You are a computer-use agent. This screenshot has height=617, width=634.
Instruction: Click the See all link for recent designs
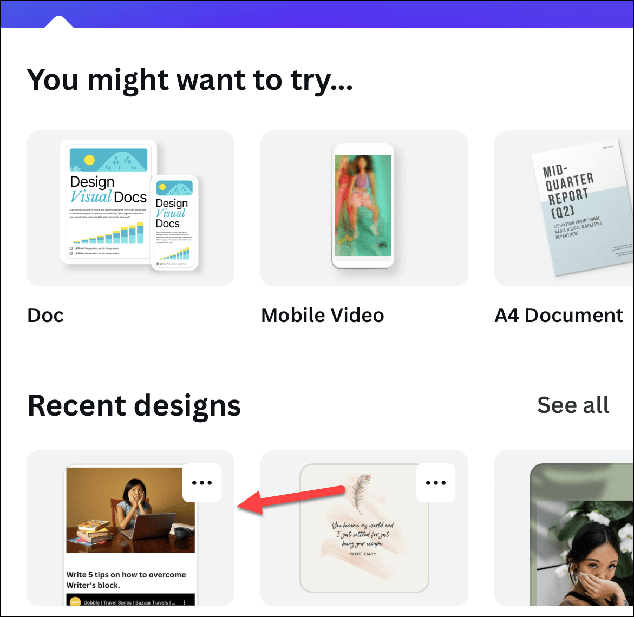pyautogui.click(x=573, y=405)
